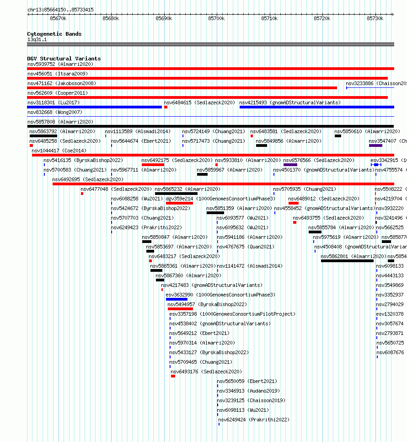The width and height of the screenshot is (407, 442).
Task: Click nsv5851359 (Almarri2020) label
Action: tap(239, 208)
